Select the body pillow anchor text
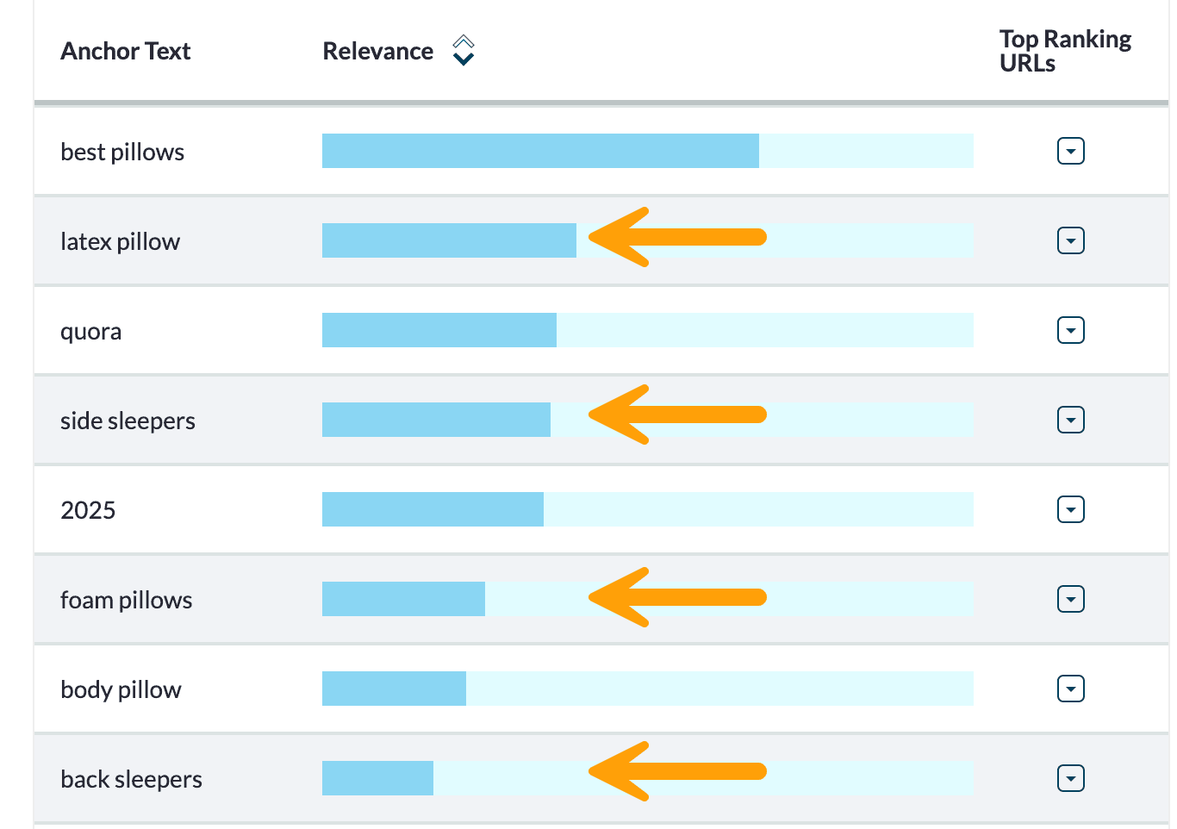This screenshot has width=1177, height=829. pos(121,690)
